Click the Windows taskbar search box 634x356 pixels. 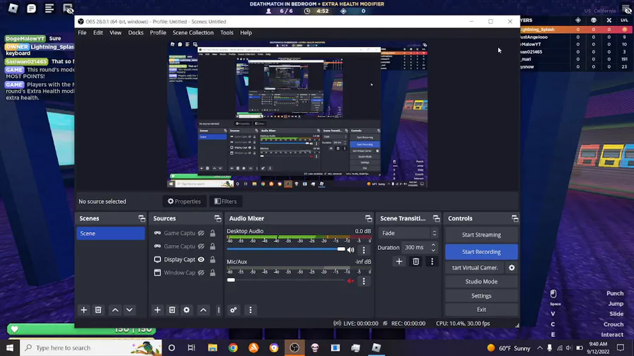[91, 348]
